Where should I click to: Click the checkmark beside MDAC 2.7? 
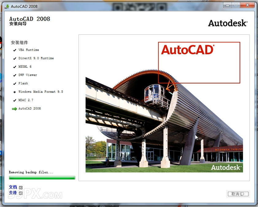coord(14,100)
